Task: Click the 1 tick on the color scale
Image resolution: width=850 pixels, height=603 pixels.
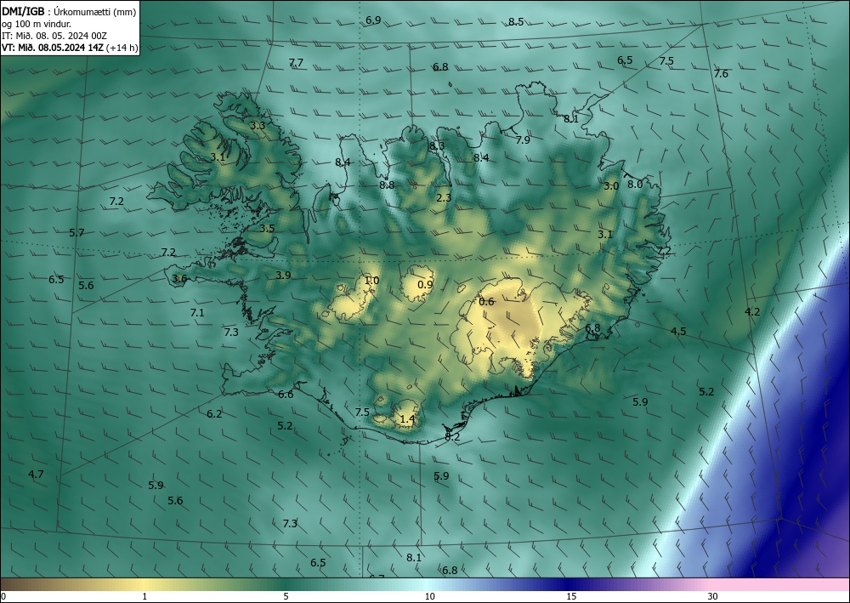Action: [144, 596]
